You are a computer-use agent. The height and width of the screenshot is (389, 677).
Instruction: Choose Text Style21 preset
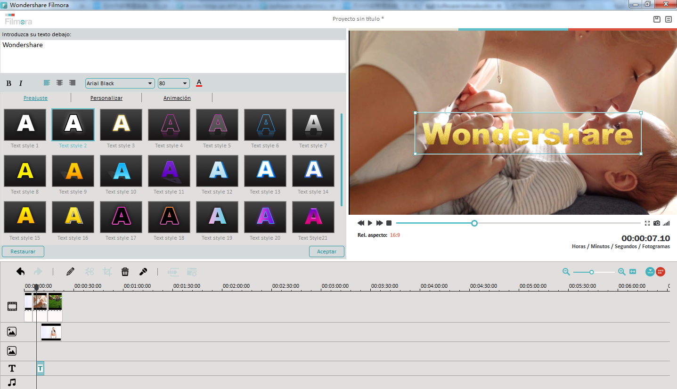click(x=313, y=217)
